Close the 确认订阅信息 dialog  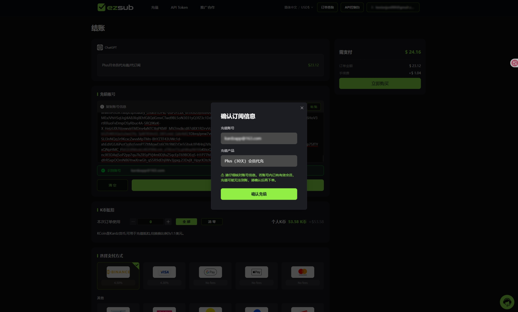click(302, 108)
